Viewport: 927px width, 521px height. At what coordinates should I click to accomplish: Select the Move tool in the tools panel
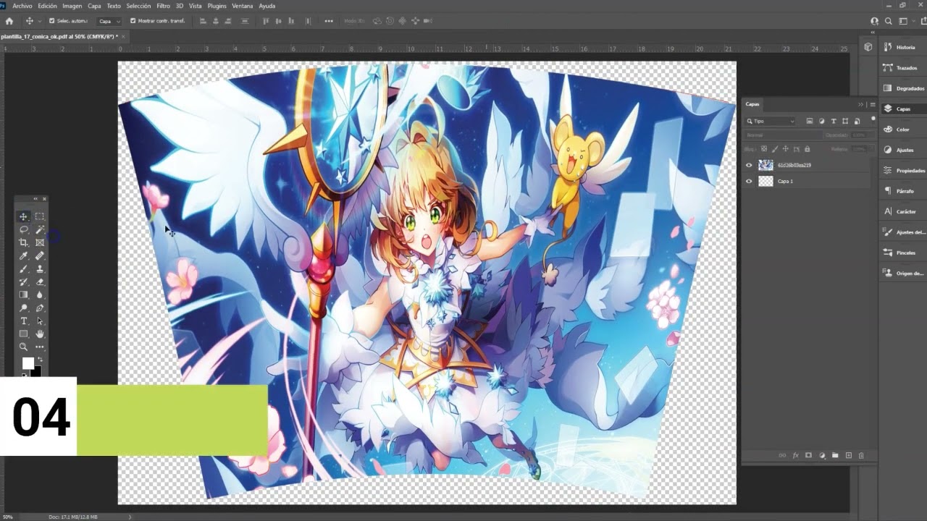24,216
